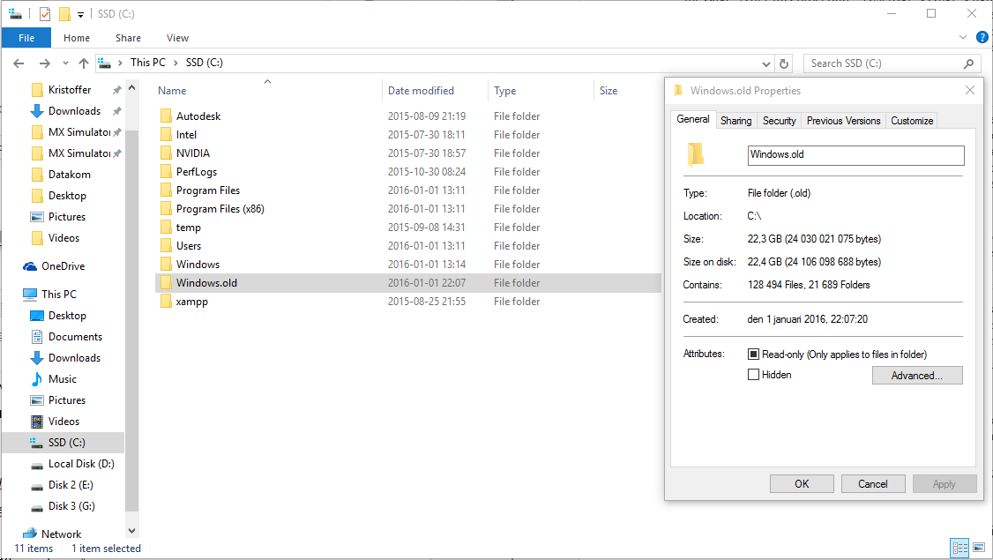Close the Windows.old Properties dialog
Image resolution: width=993 pixels, height=560 pixels.
click(x=969, y=90)
